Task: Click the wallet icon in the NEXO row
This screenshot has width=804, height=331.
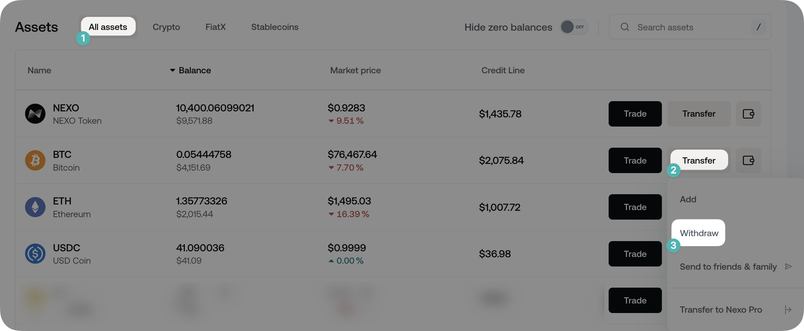Action: coord(749,114)
